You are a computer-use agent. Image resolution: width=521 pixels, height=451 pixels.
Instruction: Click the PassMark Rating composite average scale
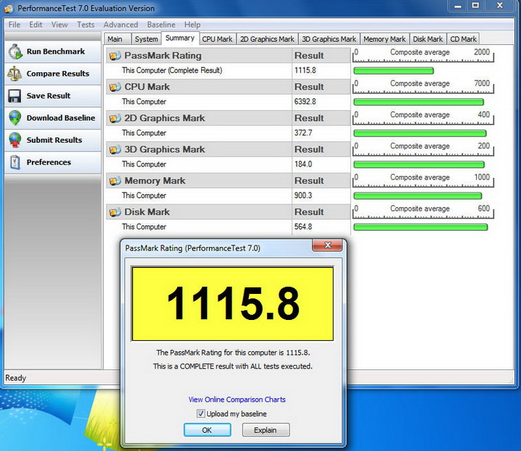tap(423, 55)
